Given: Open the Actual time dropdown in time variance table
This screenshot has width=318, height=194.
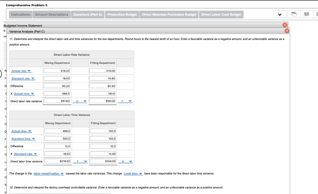Looking at the screenshot, I should [x=21, y=131].
